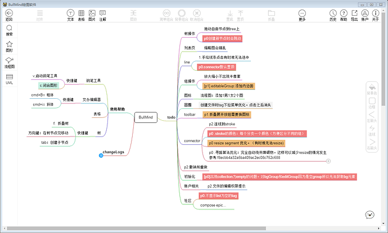388x233 pixels.
Task: Add an annotation with the comment icon
Action: tap(102, 13)
